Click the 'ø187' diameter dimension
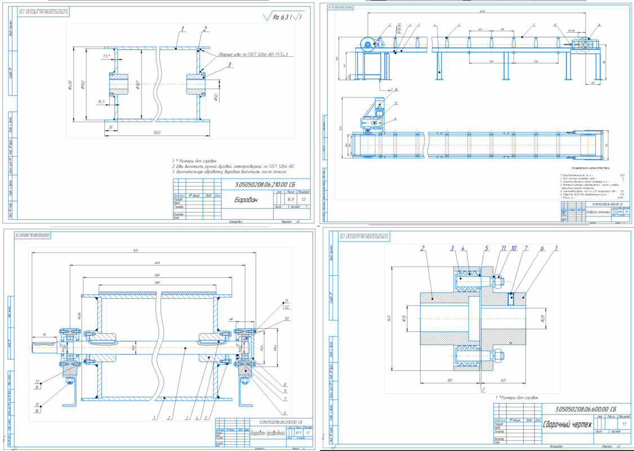The width and height of the screenshot is (634, 451). pyautogui.click(x=138, y=84)
